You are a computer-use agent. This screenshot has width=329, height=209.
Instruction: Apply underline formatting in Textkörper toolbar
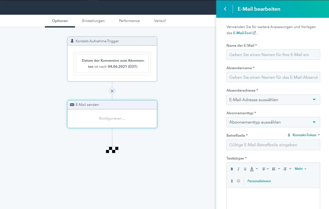click(245, 169)
